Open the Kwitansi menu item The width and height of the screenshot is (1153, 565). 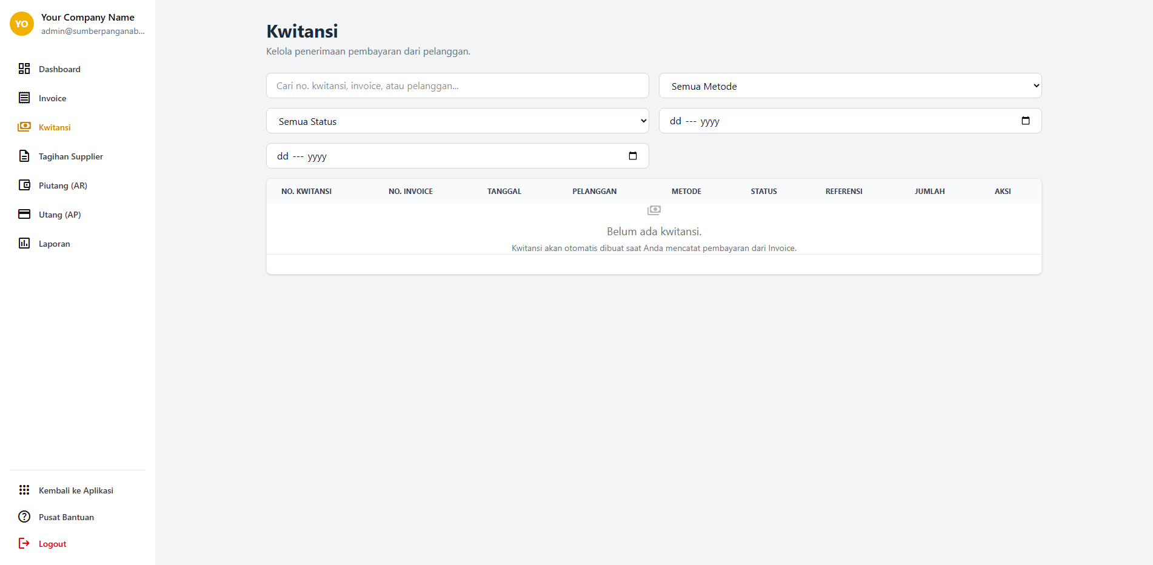55,127
